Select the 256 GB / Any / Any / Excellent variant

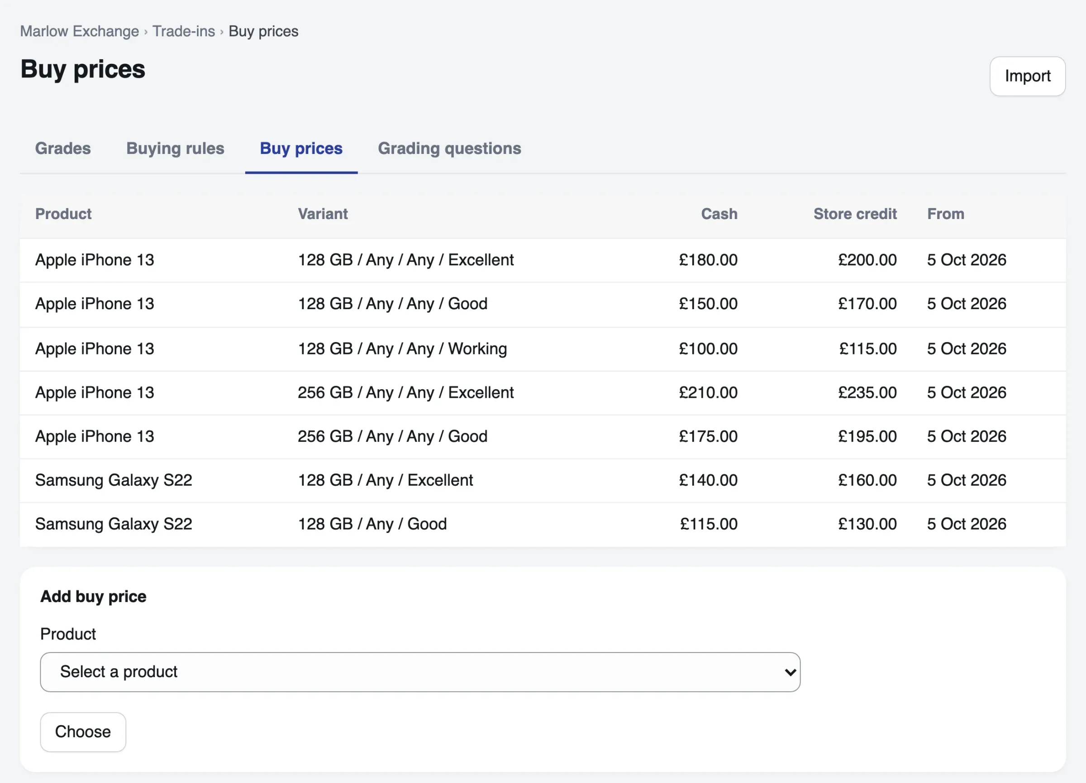tap(405, 393)
